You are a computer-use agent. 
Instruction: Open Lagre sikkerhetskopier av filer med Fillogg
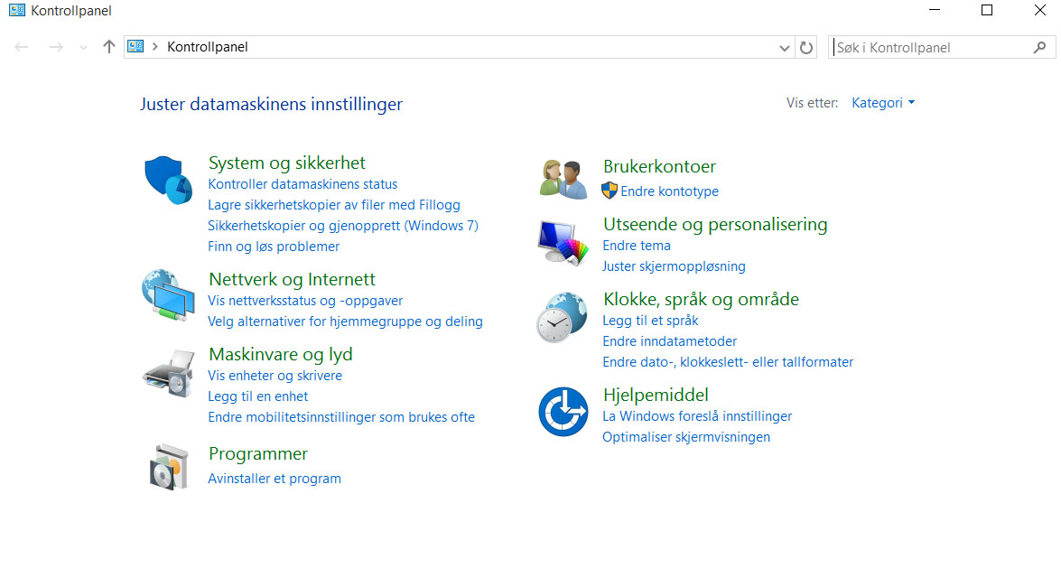point(334,205)
